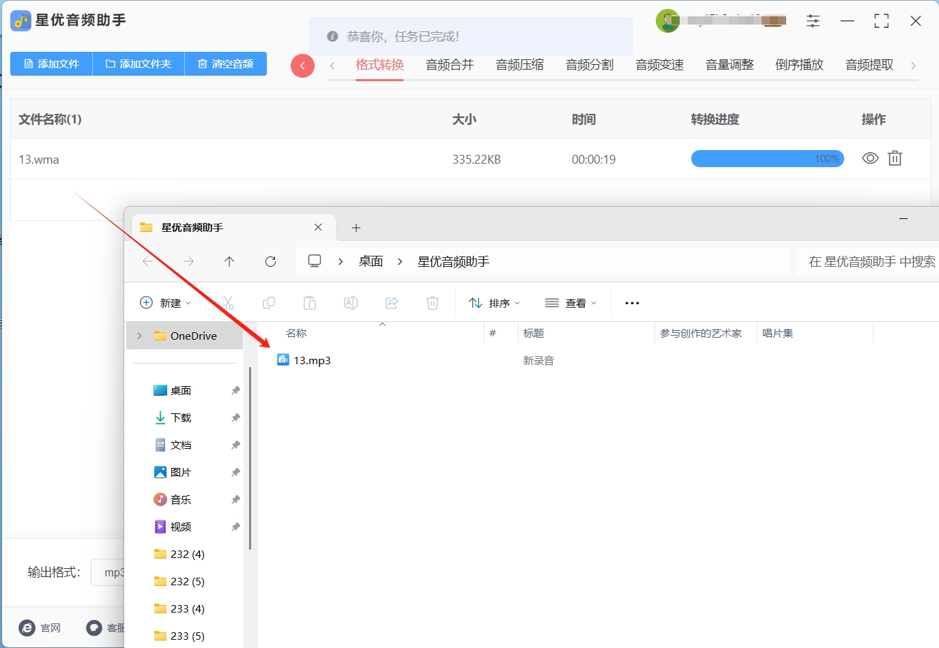Open the 音频压缩 tab

pos(520,65)
